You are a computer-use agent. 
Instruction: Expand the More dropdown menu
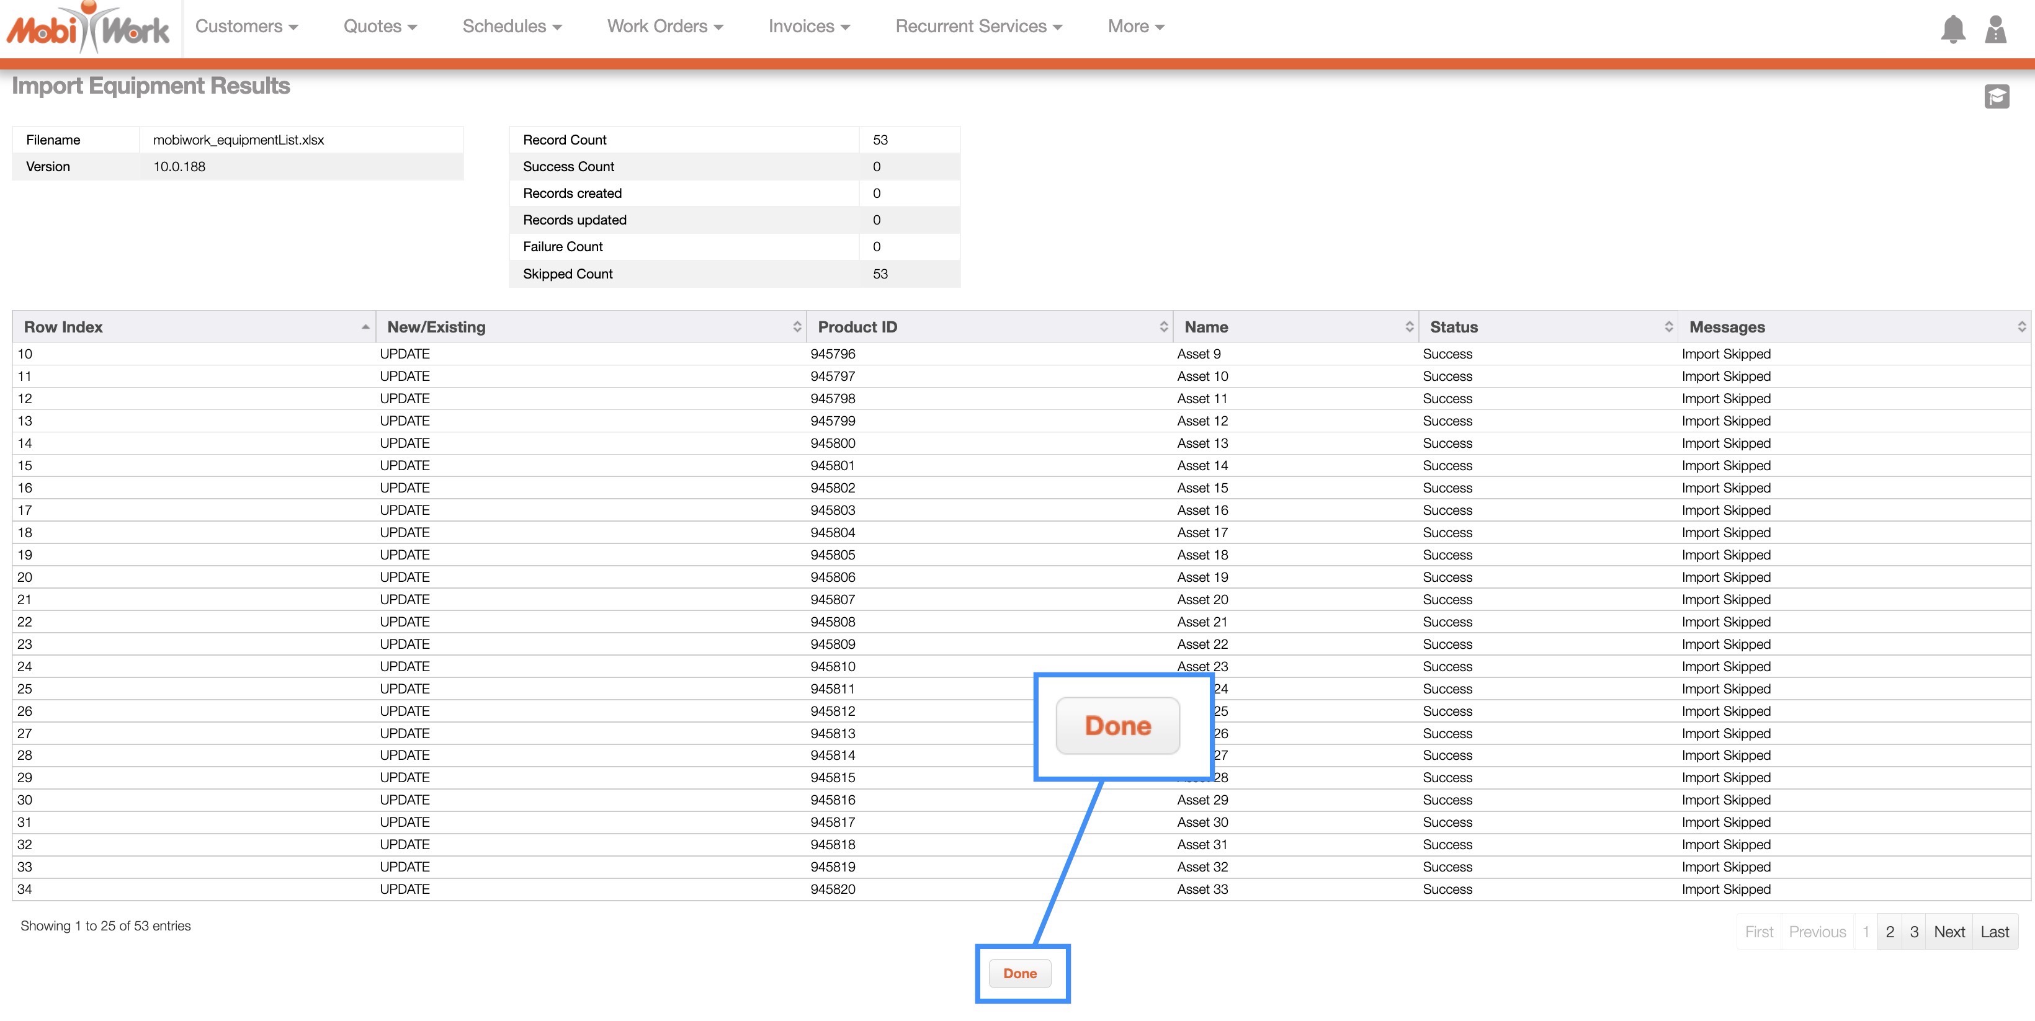coord(1135,27)
